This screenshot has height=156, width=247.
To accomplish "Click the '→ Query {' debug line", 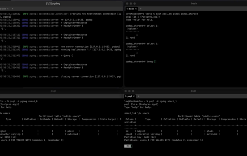I will [36, 55].
